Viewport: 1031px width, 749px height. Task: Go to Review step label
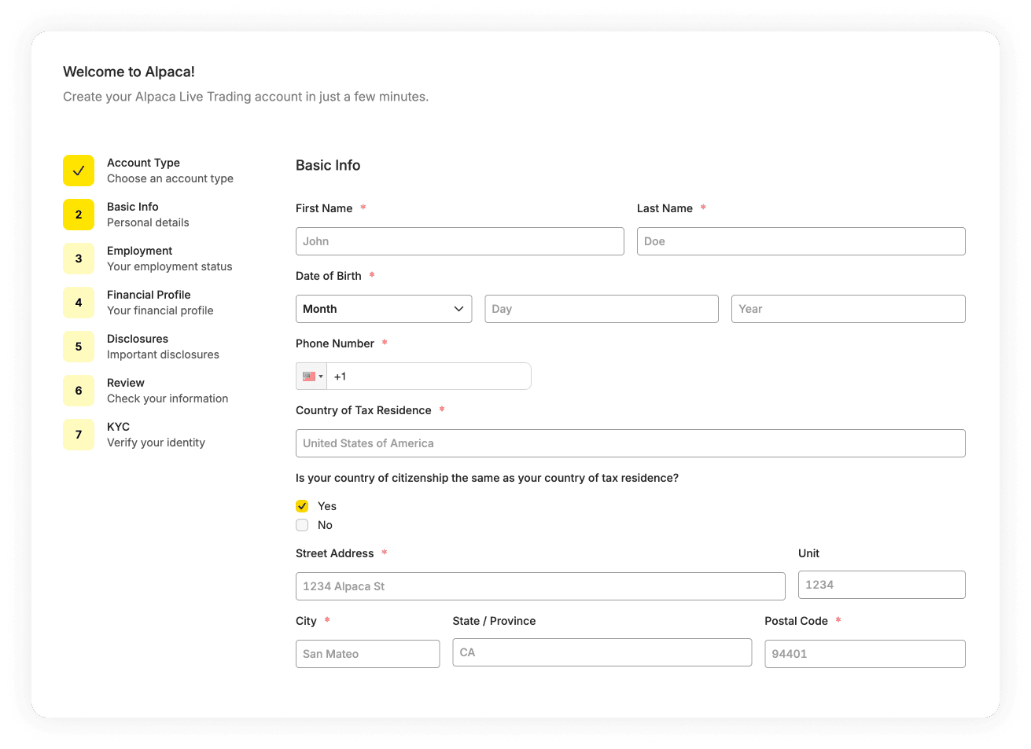[126, 383]
